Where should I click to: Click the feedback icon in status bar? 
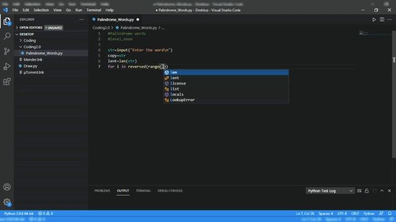click(x=381, y=213)
